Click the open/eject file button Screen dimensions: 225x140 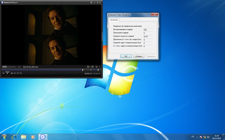21,73
